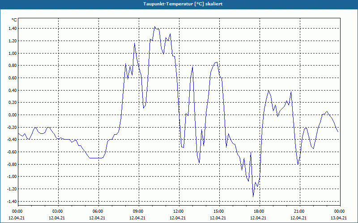
Task: Click the 03:00 time label
Action: point(58,211)
